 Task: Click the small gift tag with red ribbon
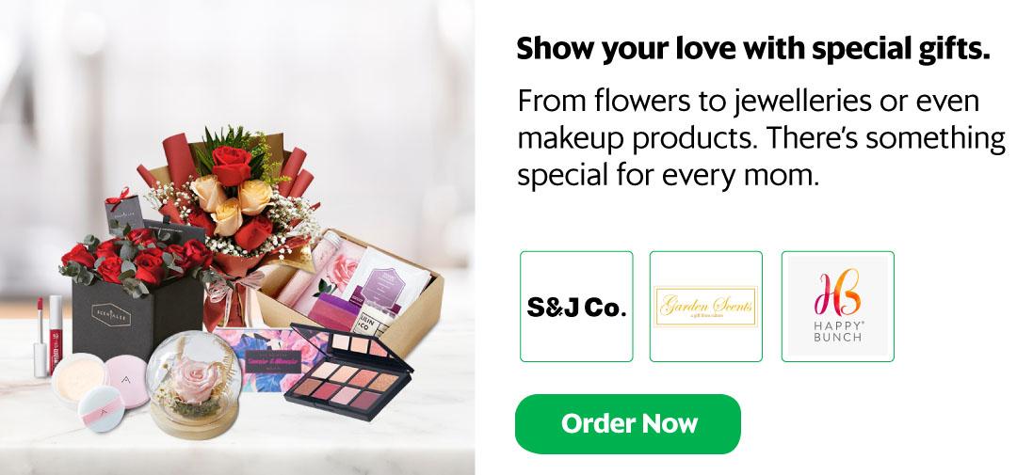pyautogui.click(x=122, y=209)
